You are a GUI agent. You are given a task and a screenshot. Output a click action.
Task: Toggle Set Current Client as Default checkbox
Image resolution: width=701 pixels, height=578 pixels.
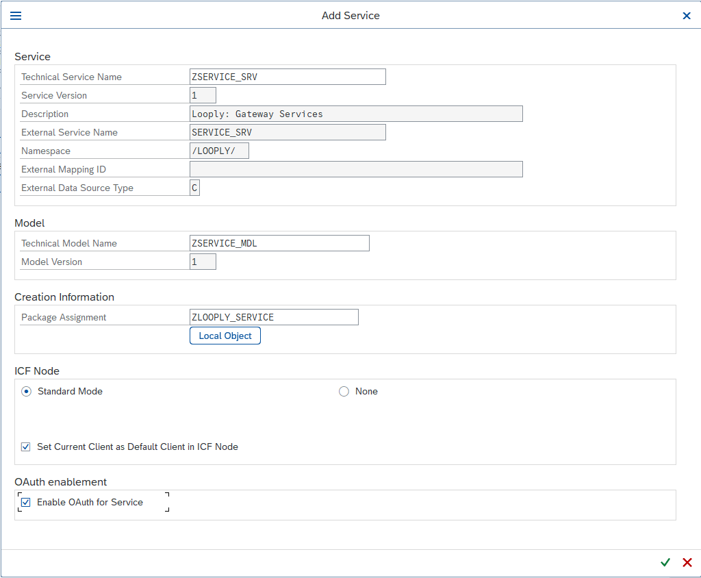26,447
